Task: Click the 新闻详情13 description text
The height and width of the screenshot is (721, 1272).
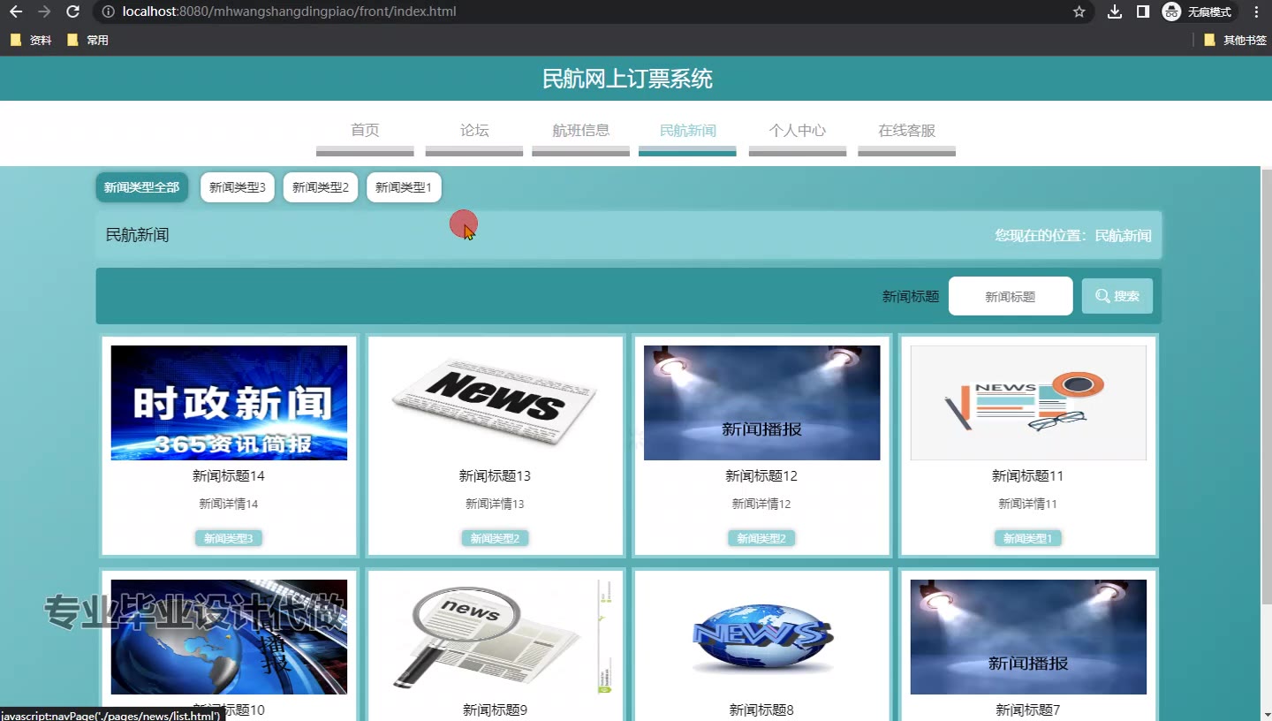Action: click(495, 505)
